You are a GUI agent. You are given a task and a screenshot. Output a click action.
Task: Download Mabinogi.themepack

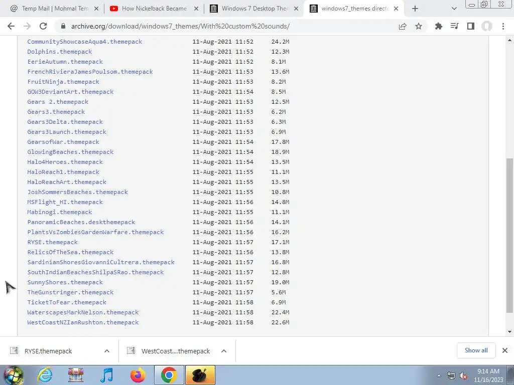(x=60, y=212)
